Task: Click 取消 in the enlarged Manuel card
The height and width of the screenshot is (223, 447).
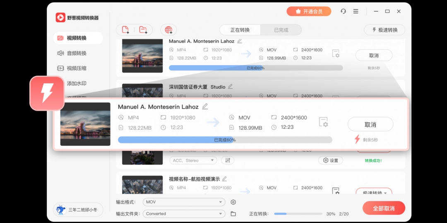Action: pos(370,124)
